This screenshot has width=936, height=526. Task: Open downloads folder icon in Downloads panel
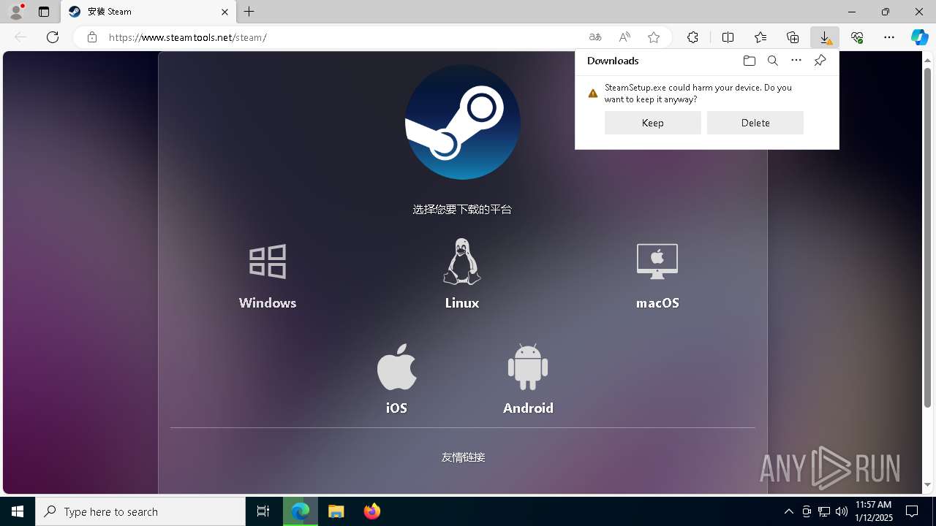coord(749,61)
